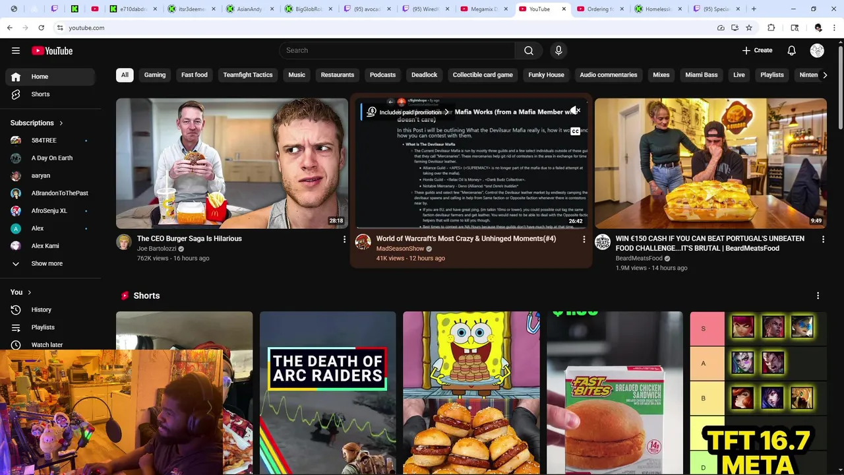Select the Fast food filter chip
The image size is (844, 475).
point(195,75)
